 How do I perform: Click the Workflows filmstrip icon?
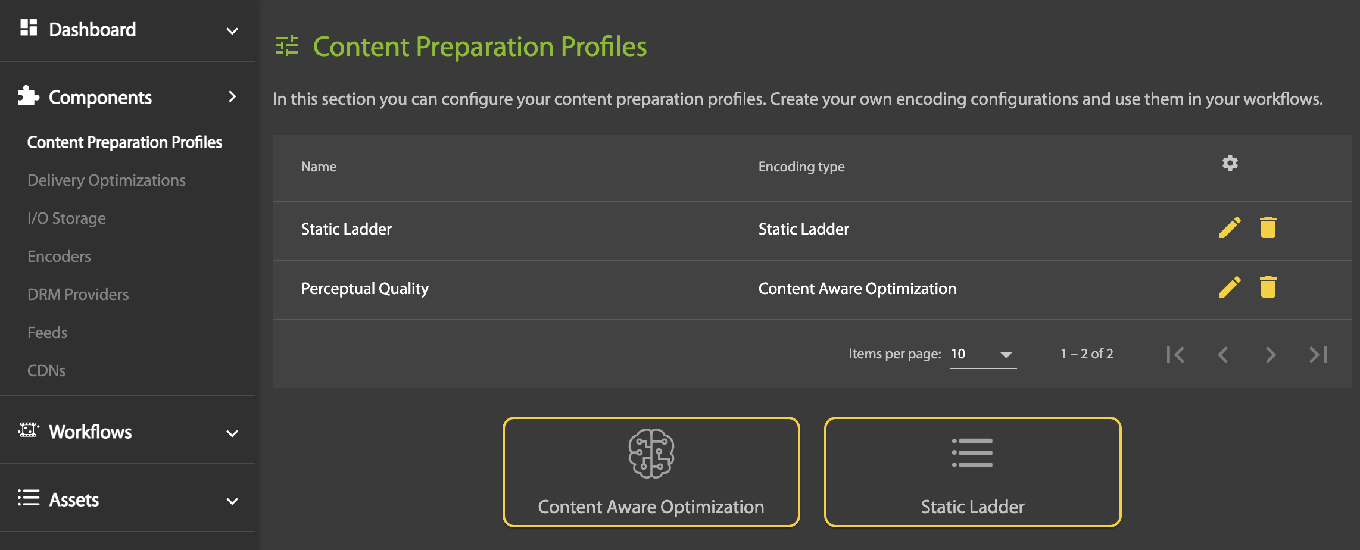tap(28, 431)
